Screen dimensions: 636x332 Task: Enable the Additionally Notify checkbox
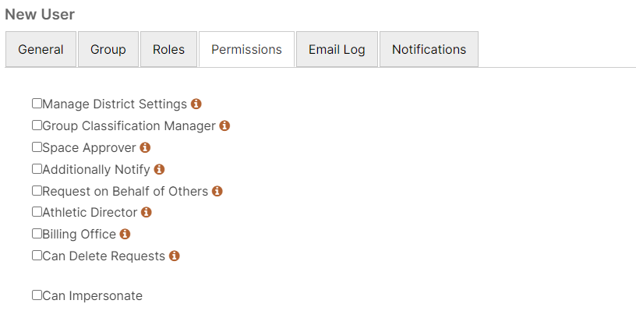tap(37, 168)
